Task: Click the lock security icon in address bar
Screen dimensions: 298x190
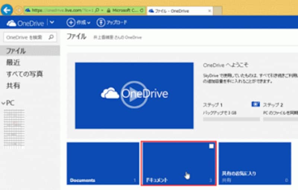Action: [108, 10]
